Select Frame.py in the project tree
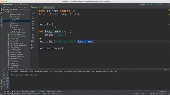 (x=14, y=23)
